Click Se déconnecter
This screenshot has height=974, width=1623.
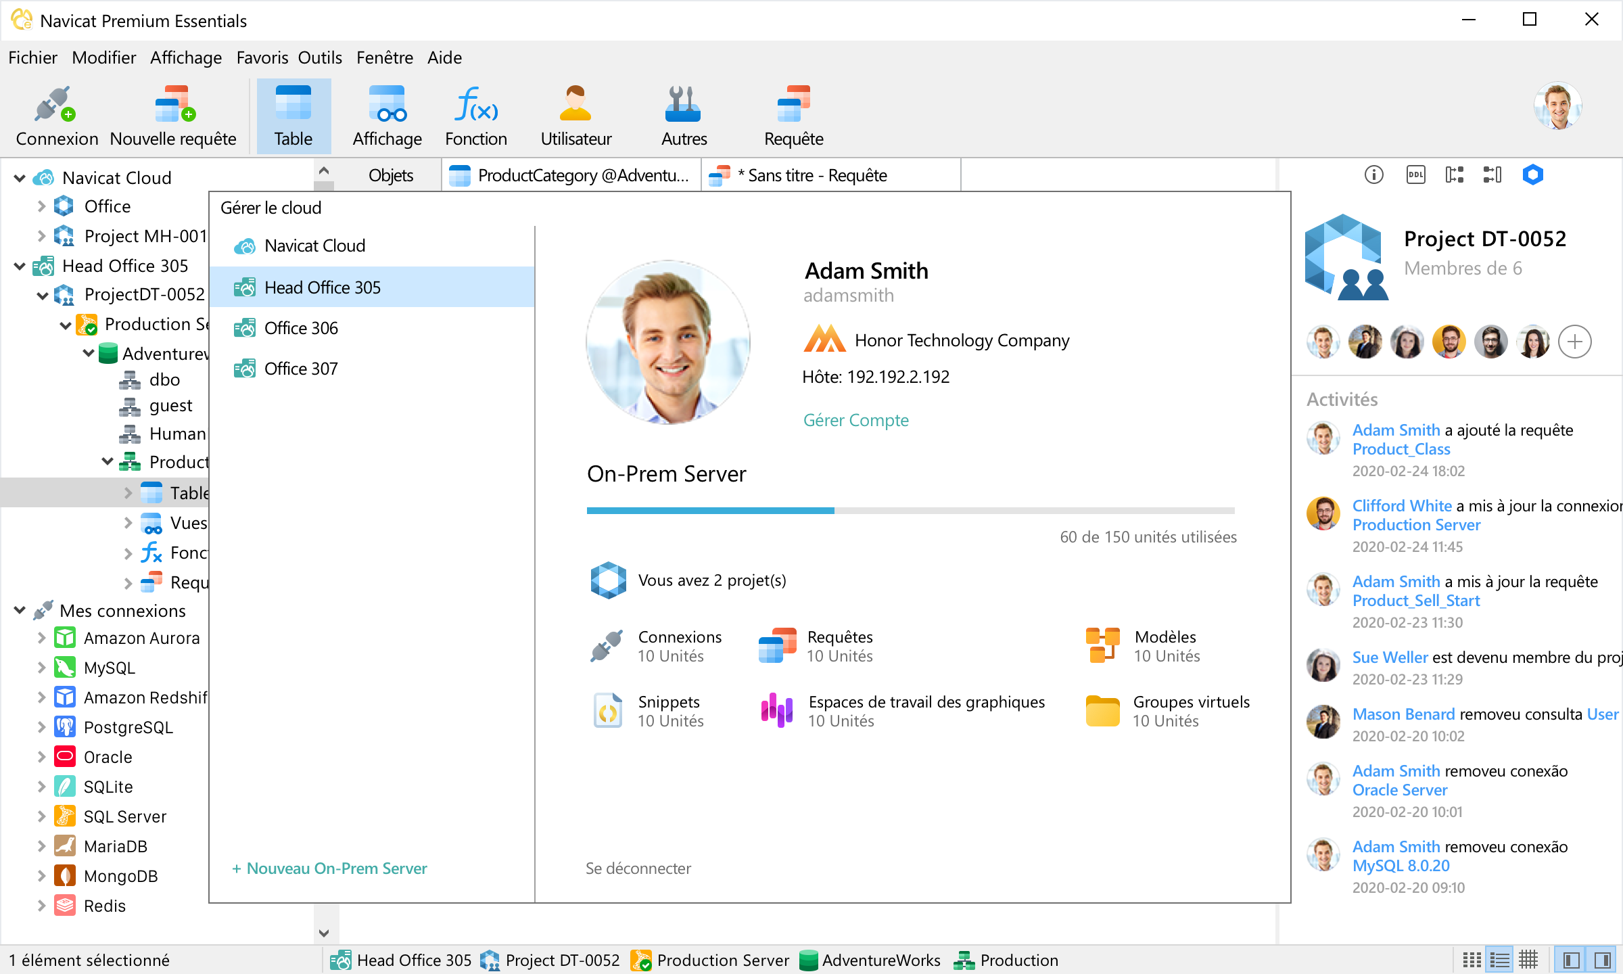(x=638, y=868)
